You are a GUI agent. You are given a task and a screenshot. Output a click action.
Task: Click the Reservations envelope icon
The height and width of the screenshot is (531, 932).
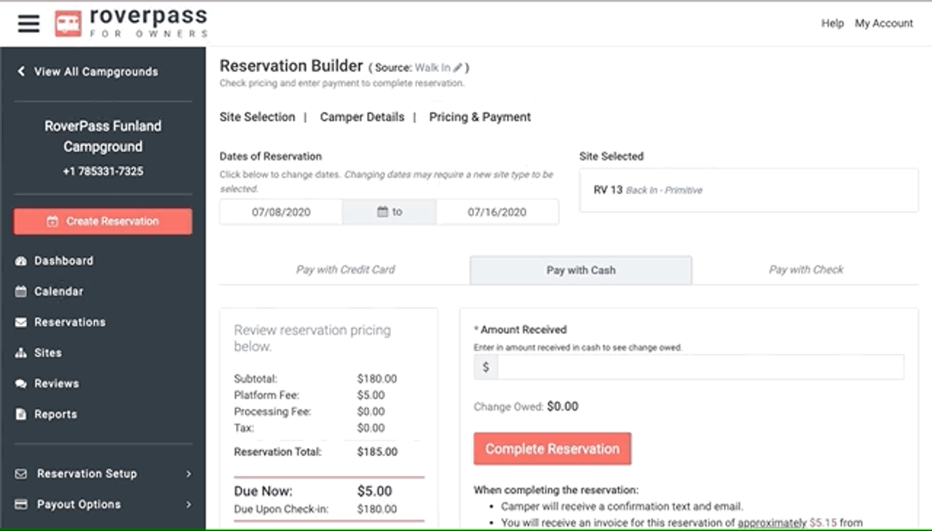[21, 322]
